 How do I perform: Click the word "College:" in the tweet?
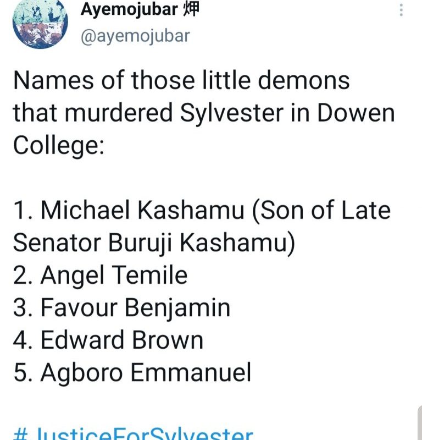(x=58, y=145)
